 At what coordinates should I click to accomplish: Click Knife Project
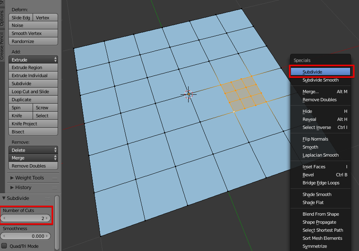tap(33, 123)
